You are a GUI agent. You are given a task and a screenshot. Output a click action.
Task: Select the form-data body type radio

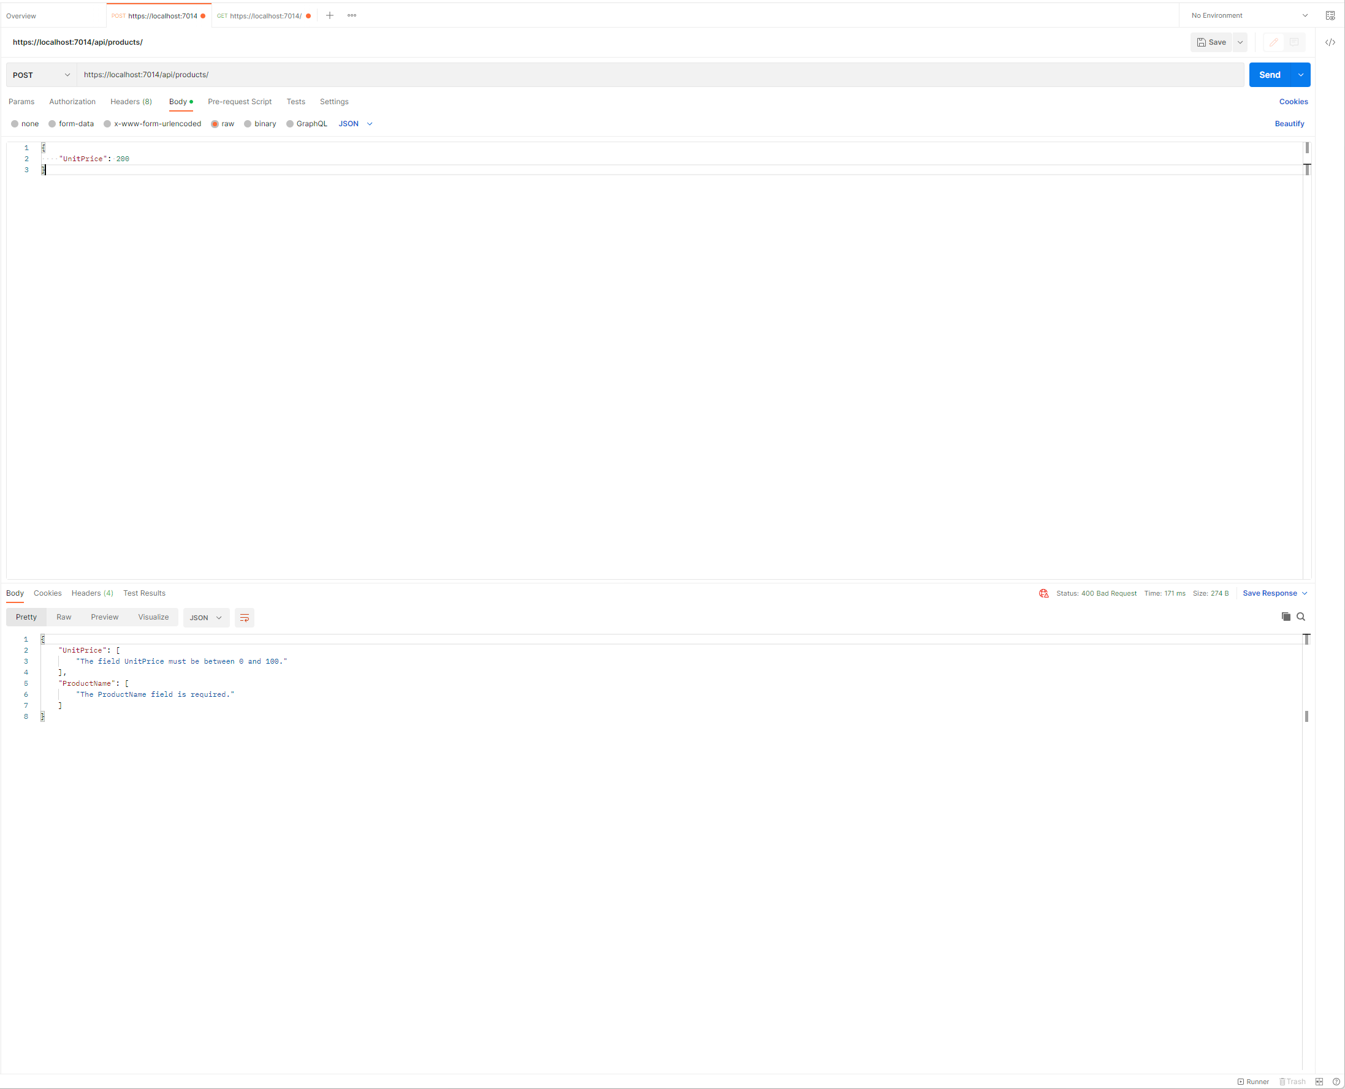(53, 124)
